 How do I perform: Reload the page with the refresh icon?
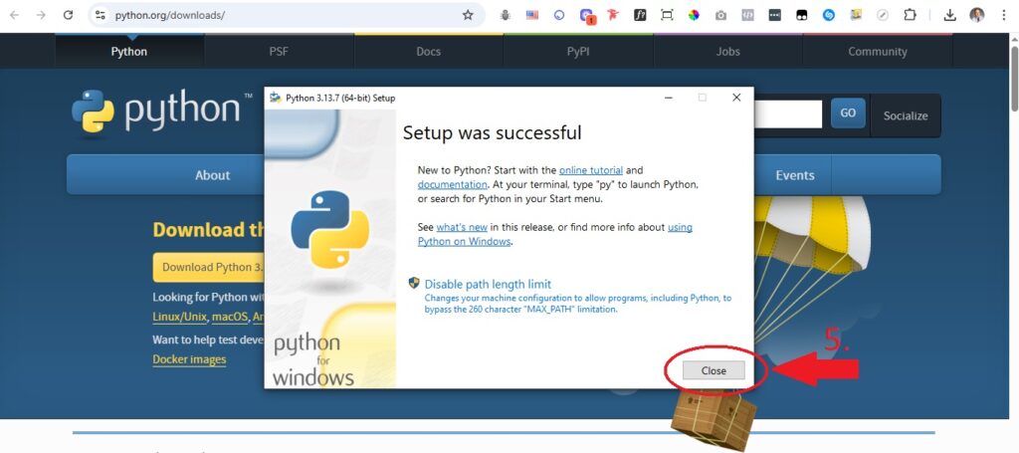coord(69,15)
